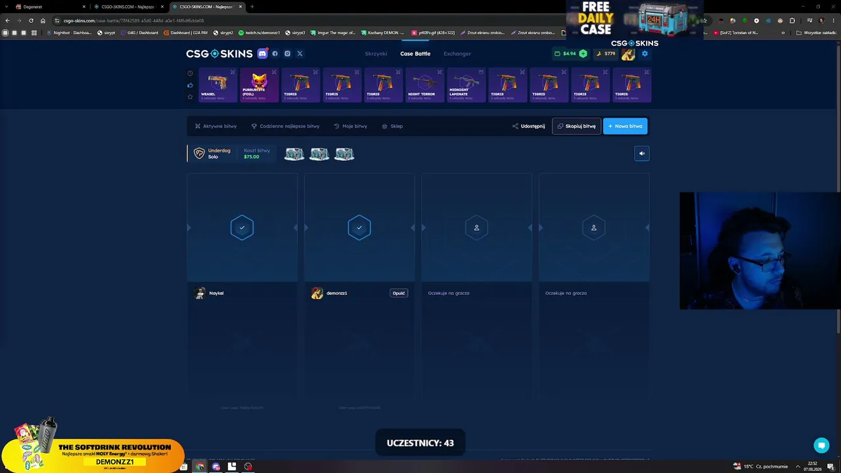The image size is (841, 473).
Task: Open the live chat support bubble
Action: [821, 445]
